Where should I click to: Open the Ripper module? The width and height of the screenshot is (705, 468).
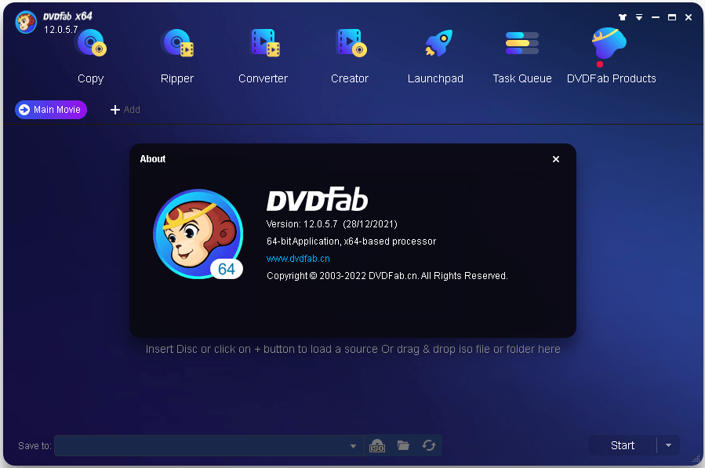click(x=177, y=56)
